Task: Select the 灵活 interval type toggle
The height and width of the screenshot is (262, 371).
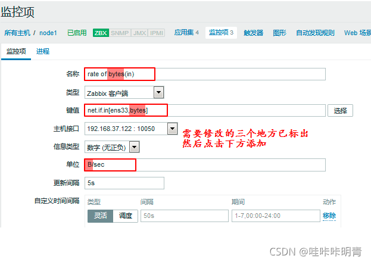Action: 100,216
